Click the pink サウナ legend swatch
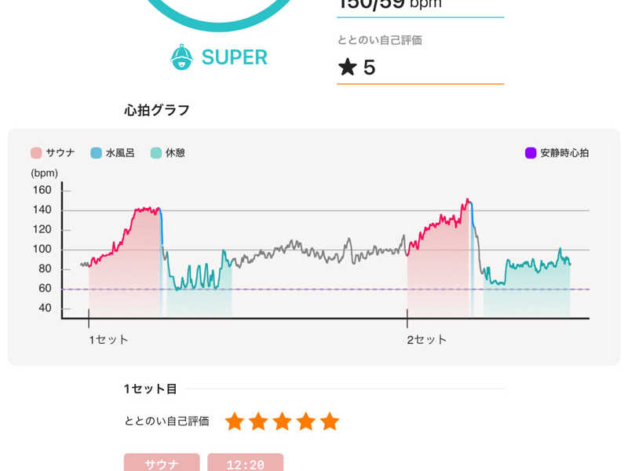 pos(36,153)
